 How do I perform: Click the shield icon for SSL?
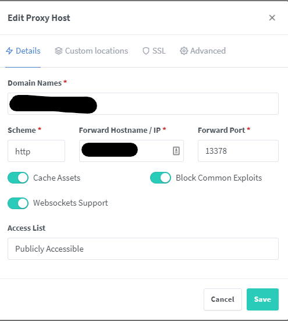click(145, 51)
